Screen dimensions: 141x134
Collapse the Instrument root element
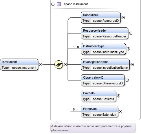[x=41, y=65]
